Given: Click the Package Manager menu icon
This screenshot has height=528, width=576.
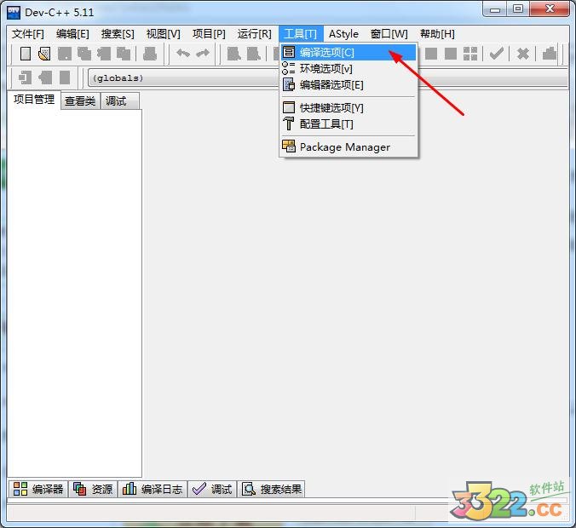Looking at the screenshot, I should click(289, 146).
